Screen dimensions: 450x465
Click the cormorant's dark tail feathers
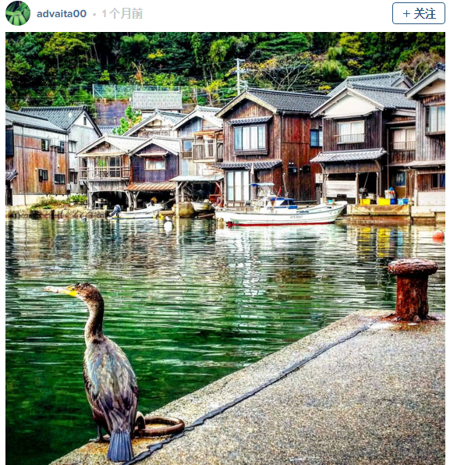pos(120,445)
